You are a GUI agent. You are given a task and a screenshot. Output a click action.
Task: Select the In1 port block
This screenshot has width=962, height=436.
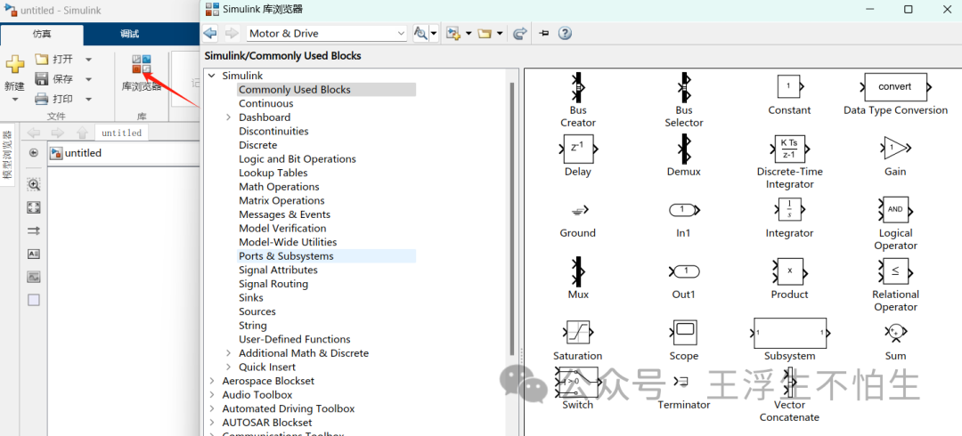(x=683, y=210)
